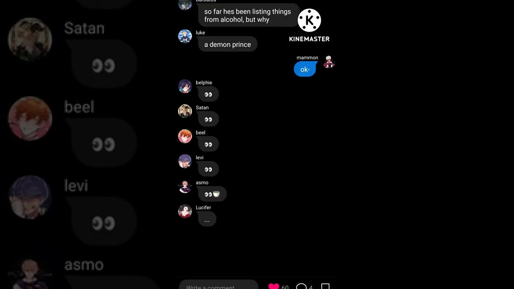Select Lucifer's '...' message bubble
This screenshot has width=514, height=289.
click(x=207, y=220)
